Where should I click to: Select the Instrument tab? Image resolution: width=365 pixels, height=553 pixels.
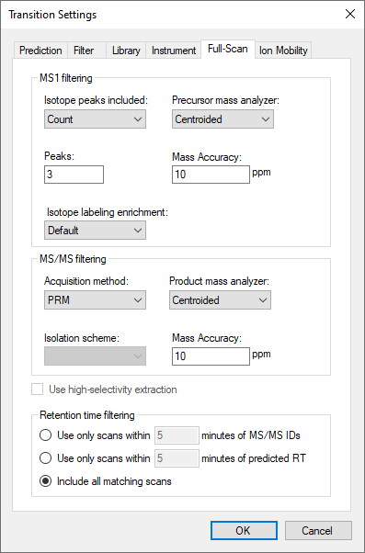[x=174, y=51]
